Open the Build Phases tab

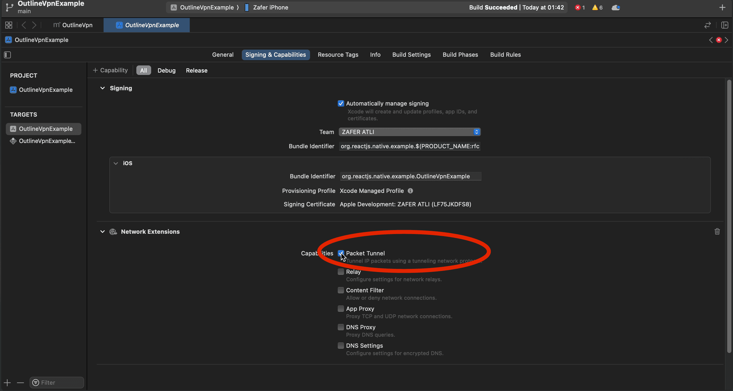click(x=460, y=55)
